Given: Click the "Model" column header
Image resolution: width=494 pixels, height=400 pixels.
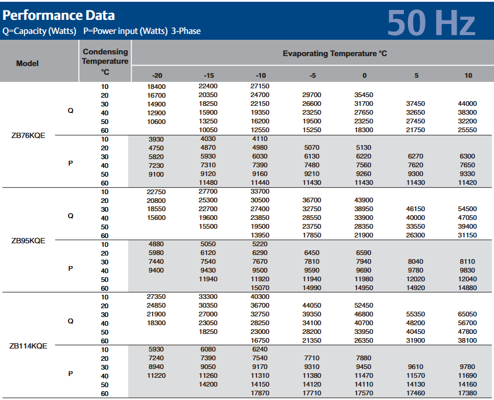Looking at the screenshot, I should click(28, 63).
